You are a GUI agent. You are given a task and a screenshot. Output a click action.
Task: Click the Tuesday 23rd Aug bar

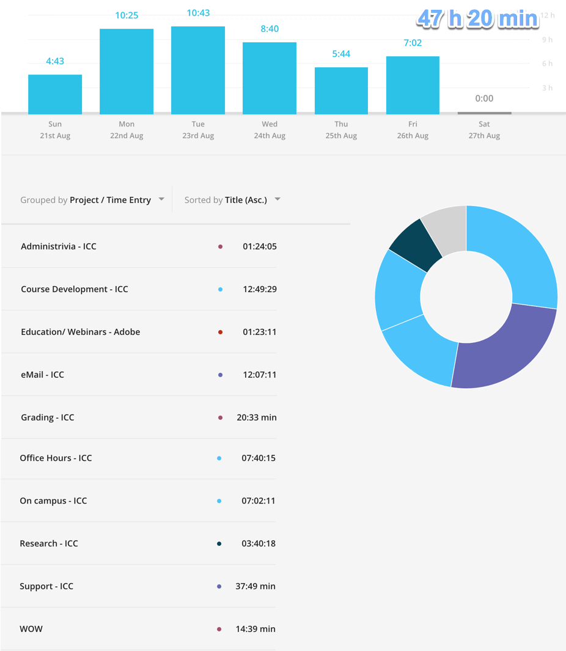pos(198,70)
